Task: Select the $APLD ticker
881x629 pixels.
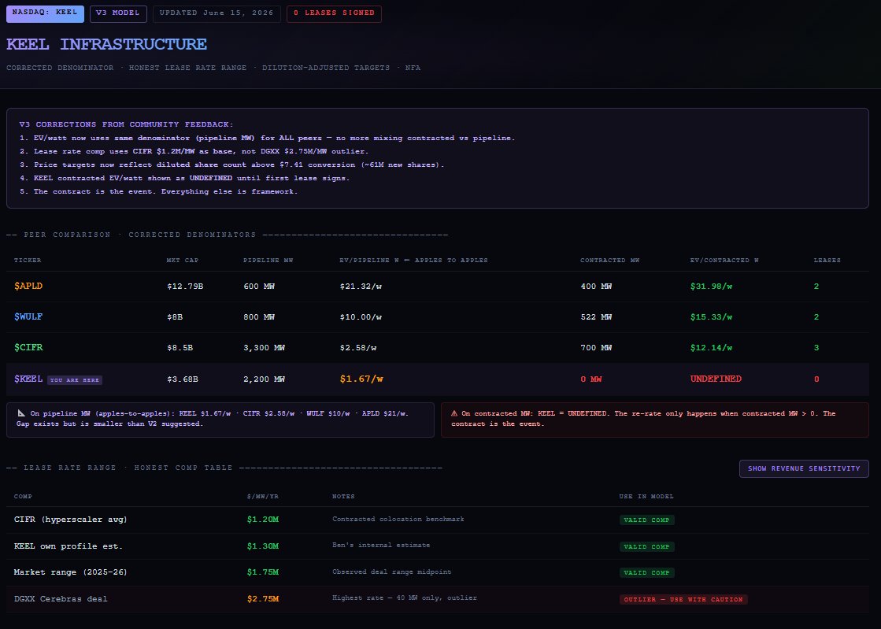Action: click(28, 286)
